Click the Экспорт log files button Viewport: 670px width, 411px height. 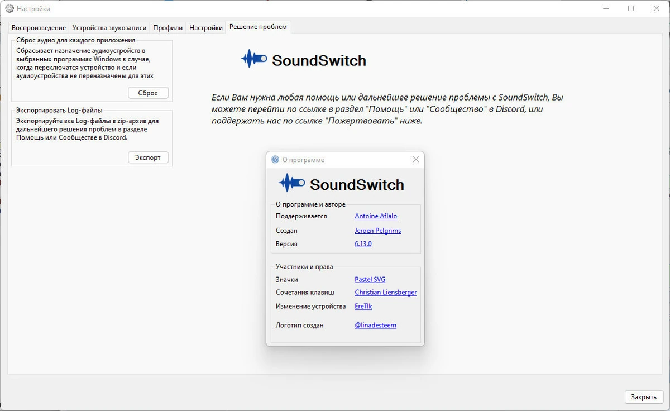pyautogui.click(x=148, y=157)
